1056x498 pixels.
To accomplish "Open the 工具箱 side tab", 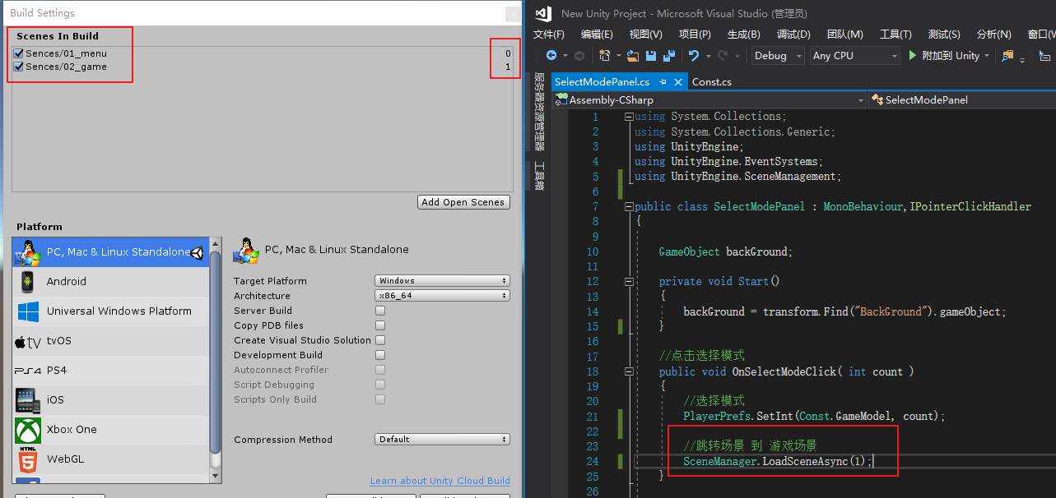I will [x=540, y=175].
